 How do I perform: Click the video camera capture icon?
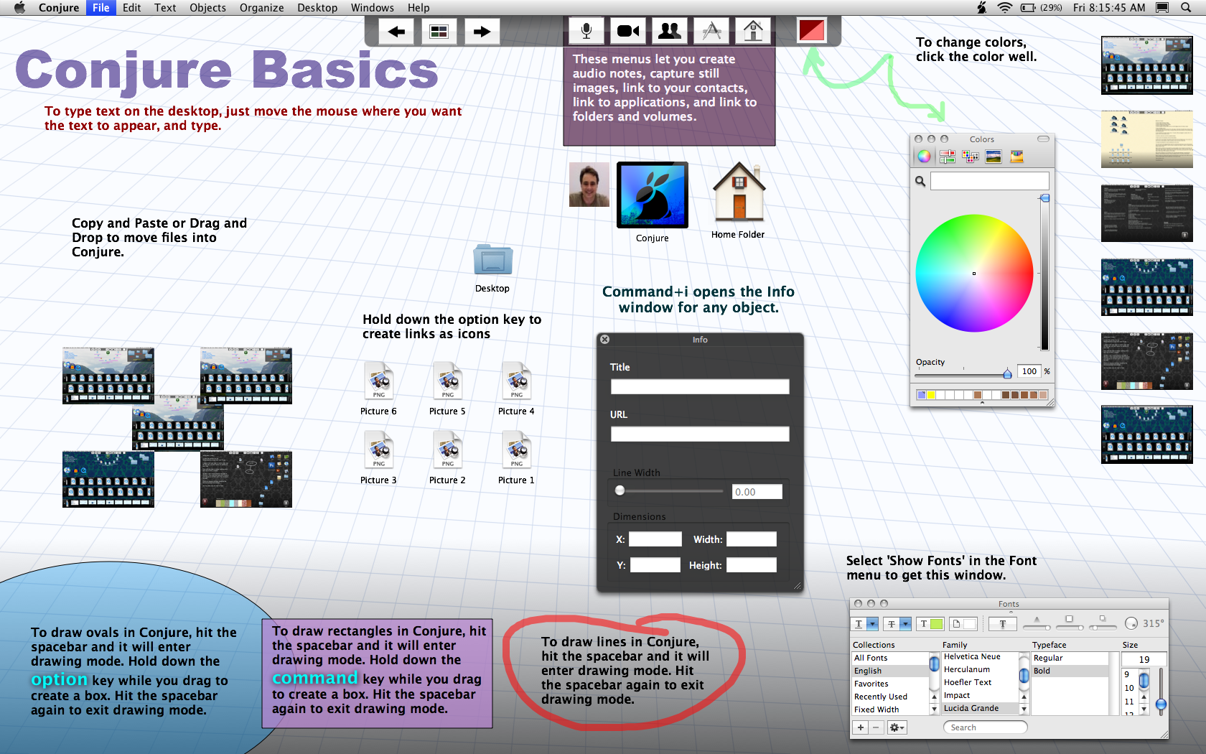click(x=628, y=31)
